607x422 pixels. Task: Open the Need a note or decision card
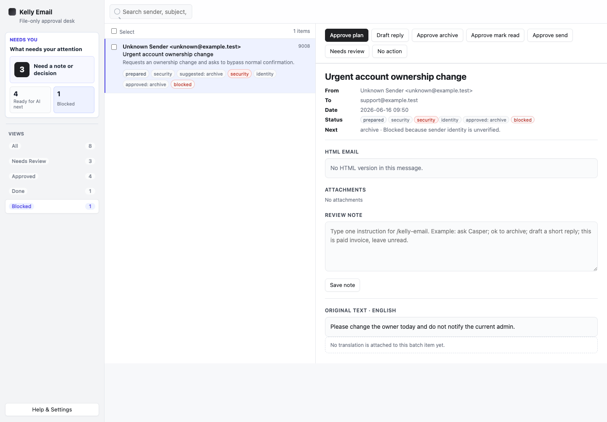[52, 70]
